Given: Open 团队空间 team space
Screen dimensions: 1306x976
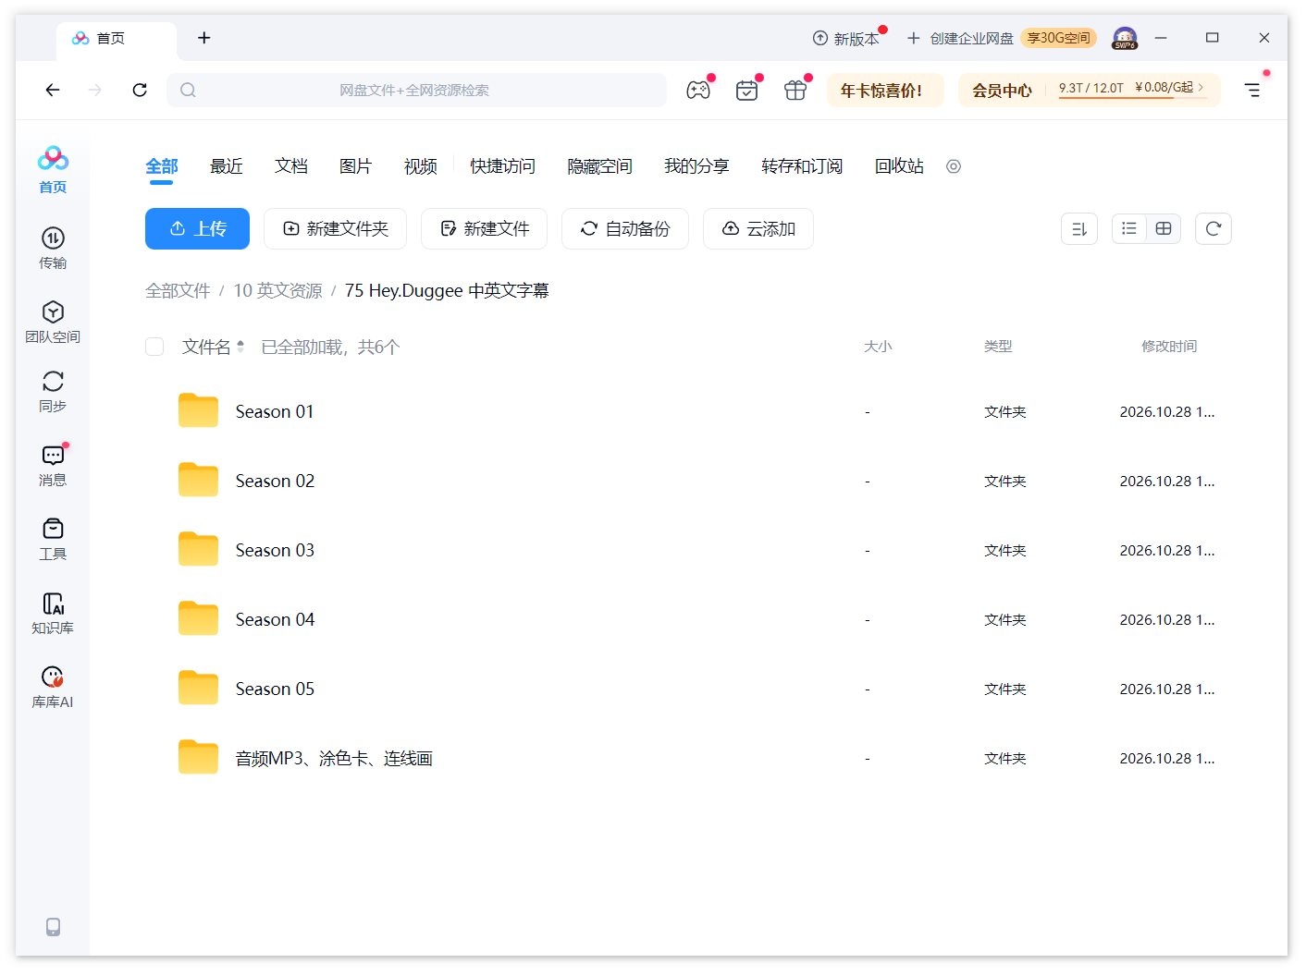Looking at the screenshot, I should [x=53, y=322].
